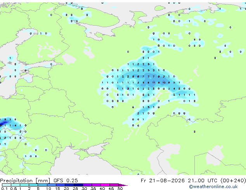This screenshot has width=246, height=190.
Task: Pick the 15–20 mm legend color box
Action: tap(61, 185)
